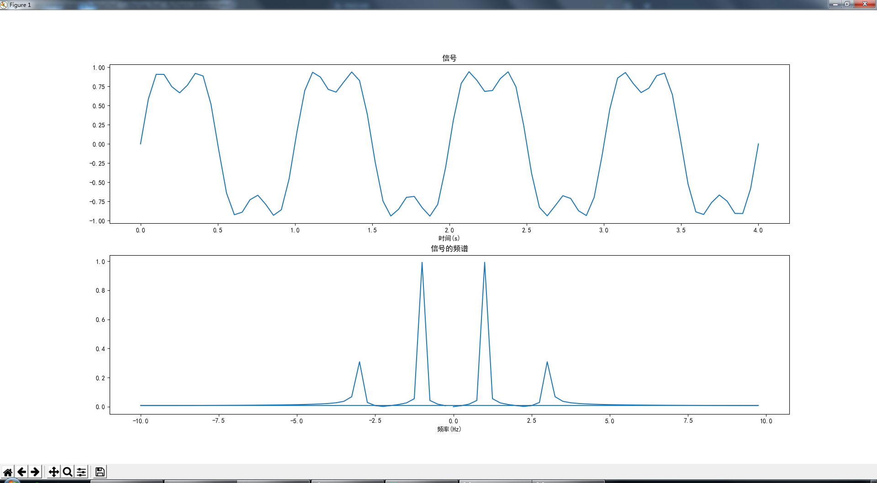Click the Figure 1 window title
The image size is (877, 483).
click(x=20, y=5)
